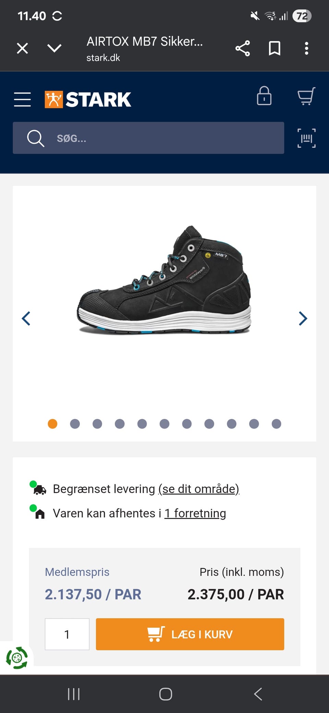Launch the barcode scanner icon
Image resolution: width=329 pixels, height=713 pixels.
pyautogui.click(x=306, y=138)
